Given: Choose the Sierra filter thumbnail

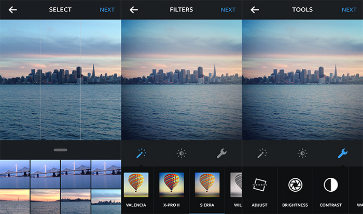Looking at the screenshot, I should 207,185.
